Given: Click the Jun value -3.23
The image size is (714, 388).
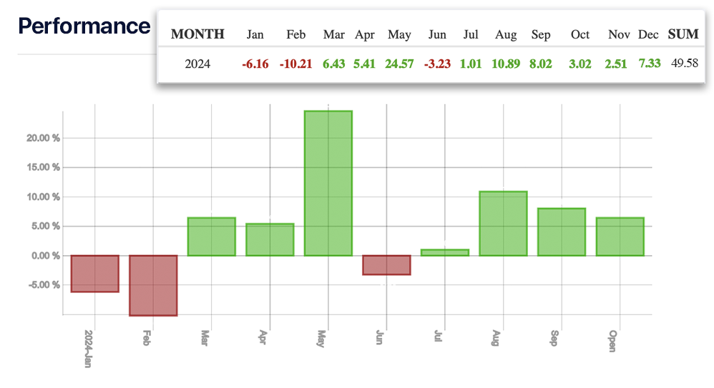Looking at the screenshot, I should (437, 64).
